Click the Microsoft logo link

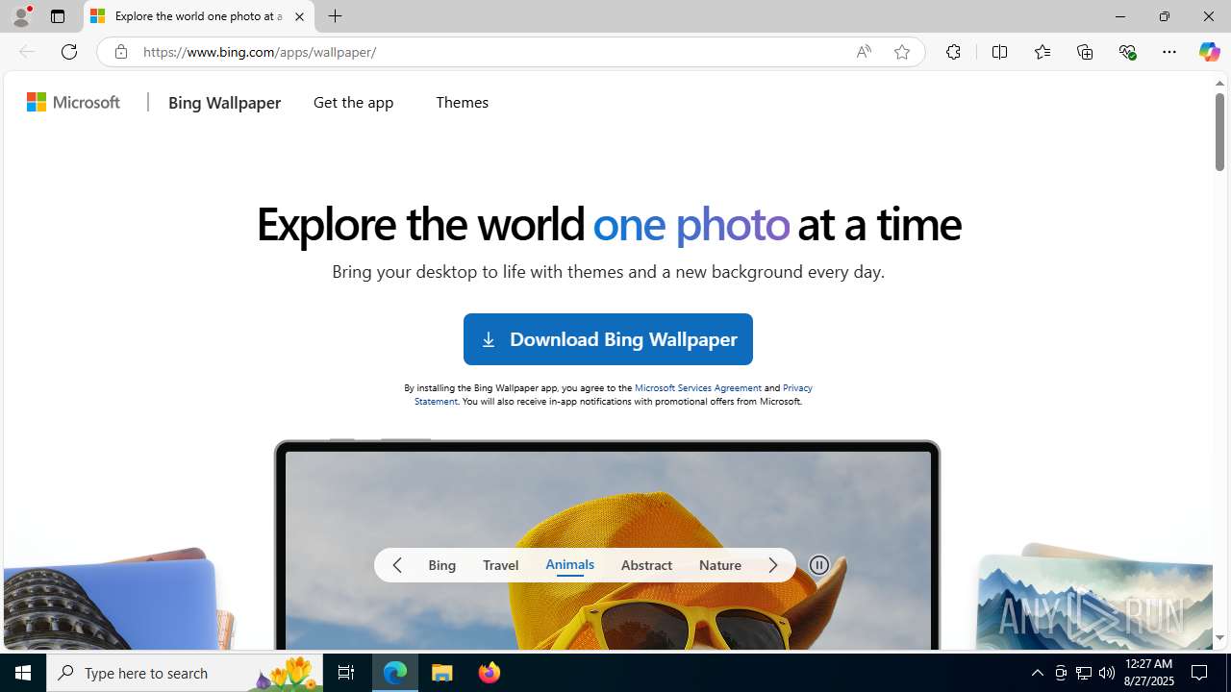pyautogui.click(x=74, y=102)
